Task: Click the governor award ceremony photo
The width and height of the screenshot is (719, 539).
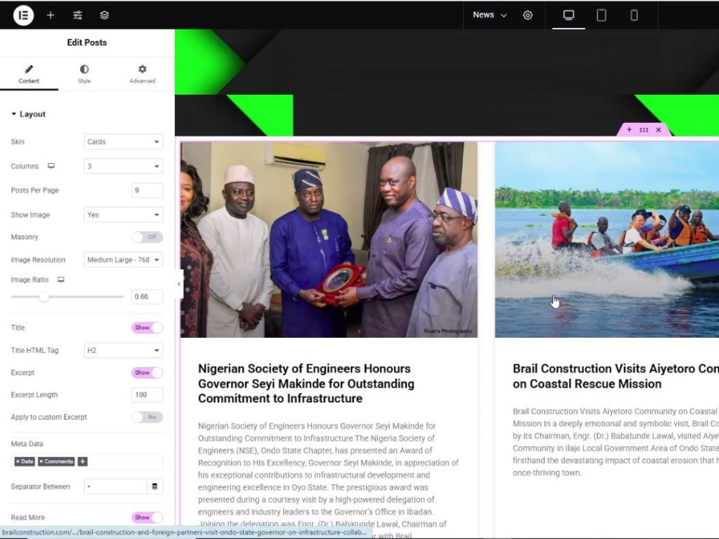Action: [329, 240]
